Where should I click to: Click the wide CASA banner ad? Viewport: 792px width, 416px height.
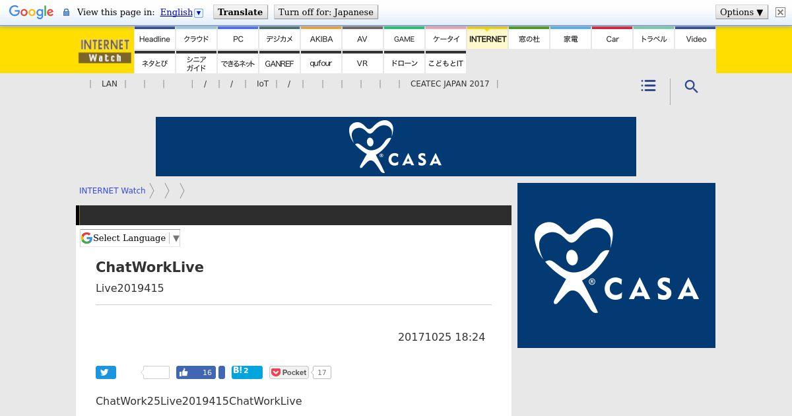396,147
